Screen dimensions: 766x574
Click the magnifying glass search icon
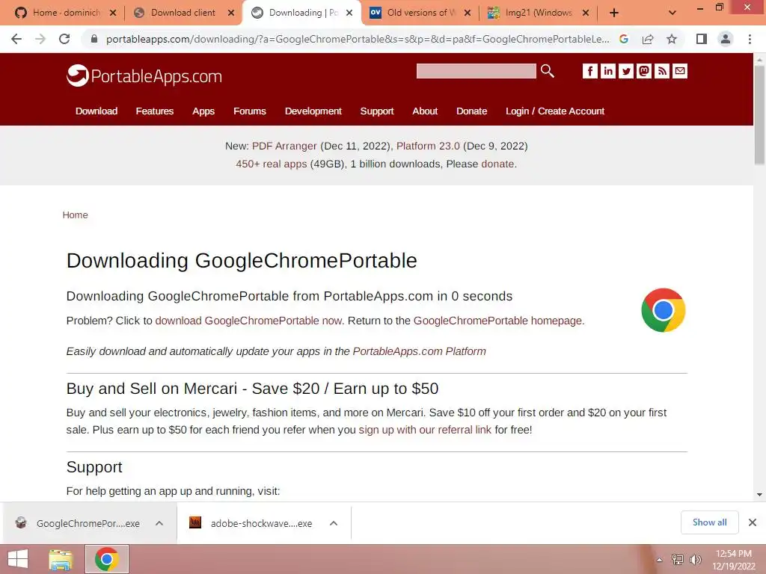point(547,71)
